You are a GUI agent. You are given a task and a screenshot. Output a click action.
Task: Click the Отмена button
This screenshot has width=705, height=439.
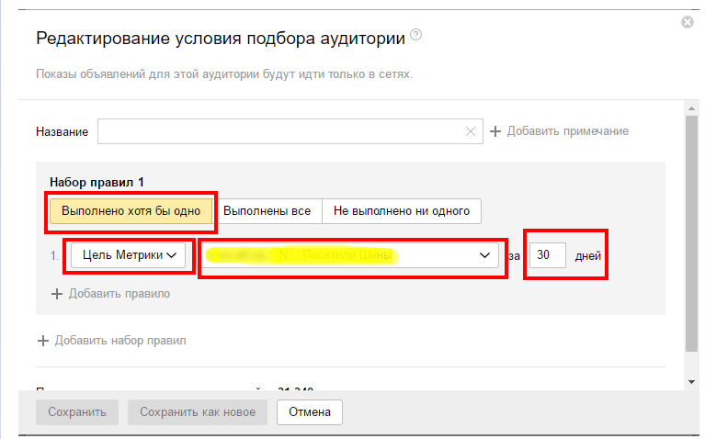[x=310, y=412]
